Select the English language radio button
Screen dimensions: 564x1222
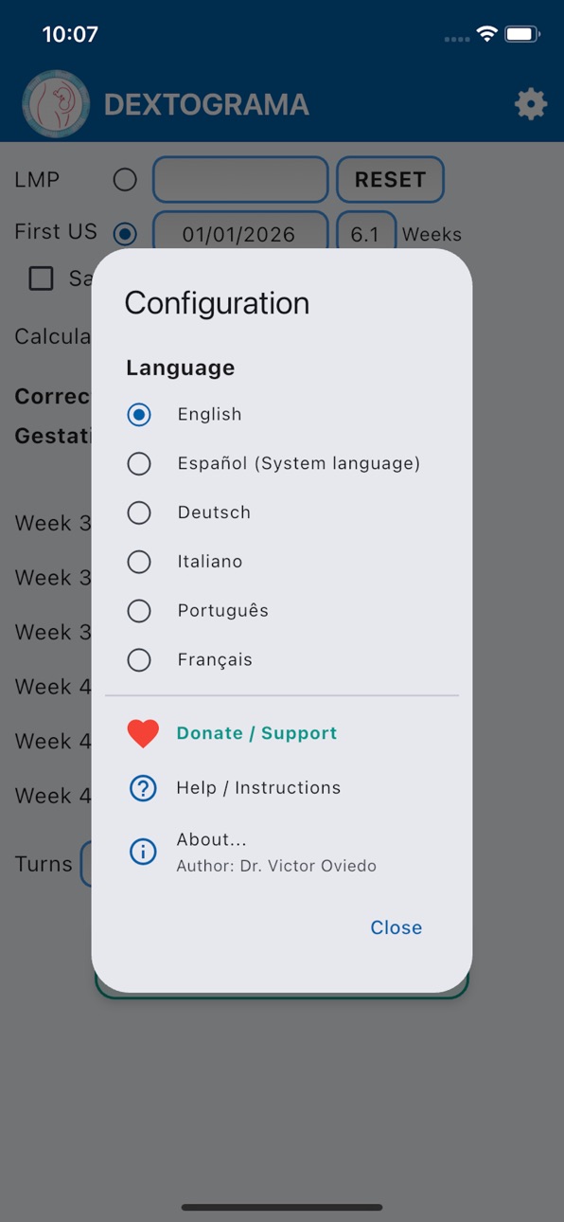139,414
